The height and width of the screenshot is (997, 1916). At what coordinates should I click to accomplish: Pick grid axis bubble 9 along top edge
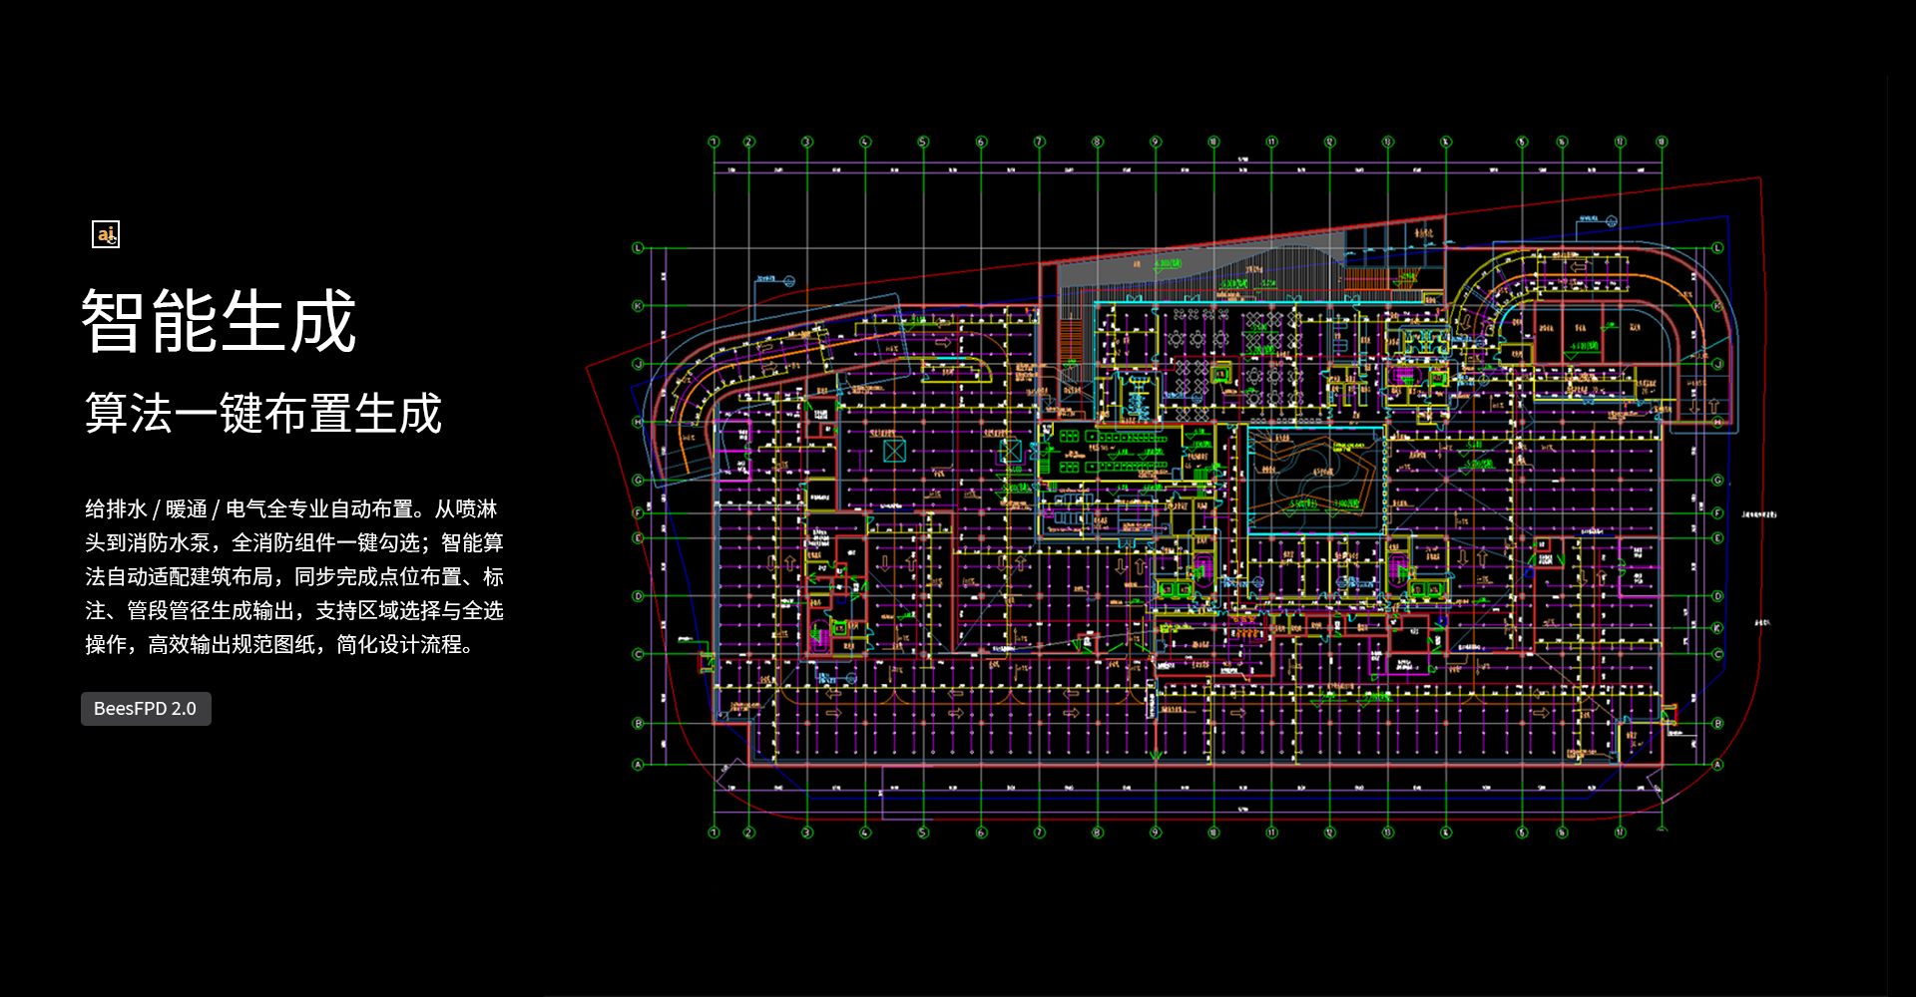1156,142
